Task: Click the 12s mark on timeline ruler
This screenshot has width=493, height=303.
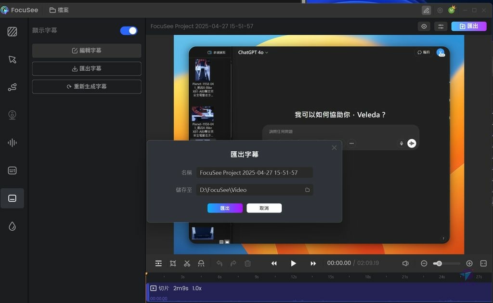Action: tap(294, 277)
